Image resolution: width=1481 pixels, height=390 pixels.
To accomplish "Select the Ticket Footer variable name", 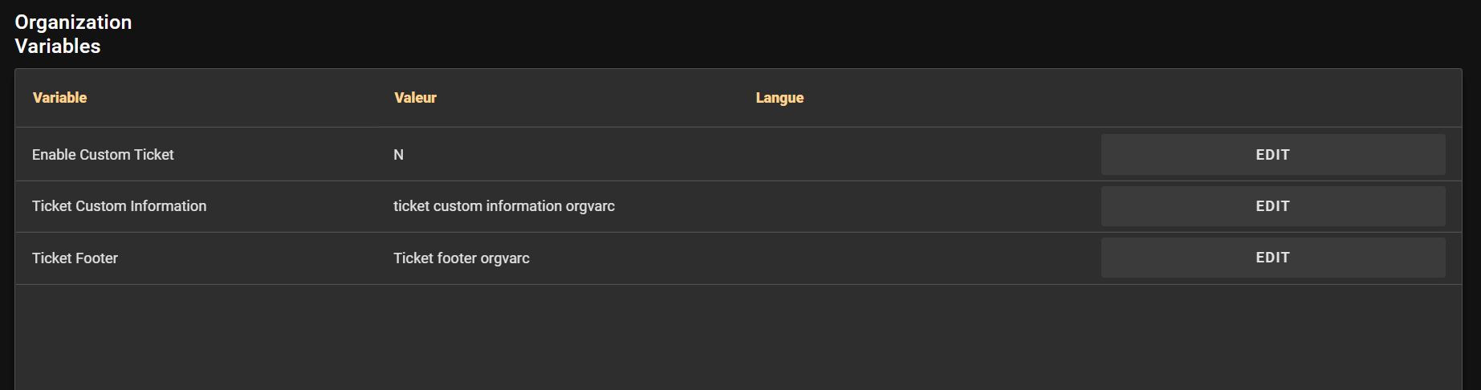I will 75,258.
